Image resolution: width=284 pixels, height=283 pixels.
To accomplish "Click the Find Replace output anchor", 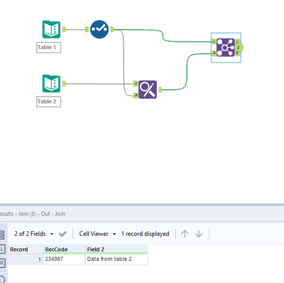I will point(160,90).
